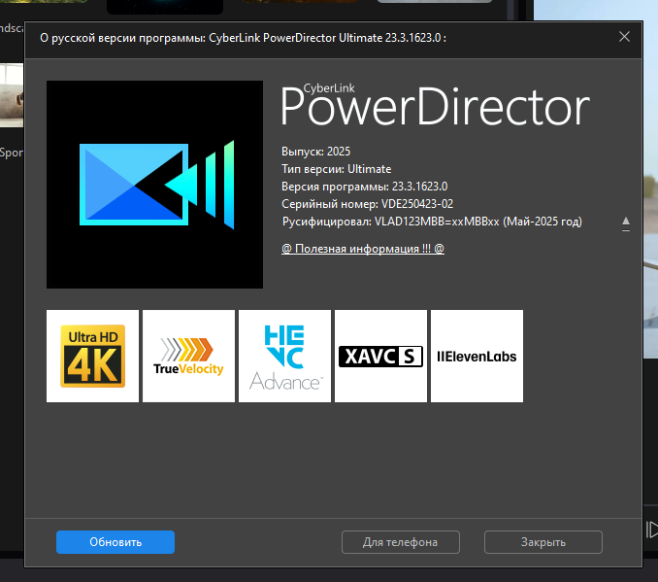658x582 pixels.
Task: Click the Ultra HD 4K badge
Action: pyautogui.click(x=92, y=356)
